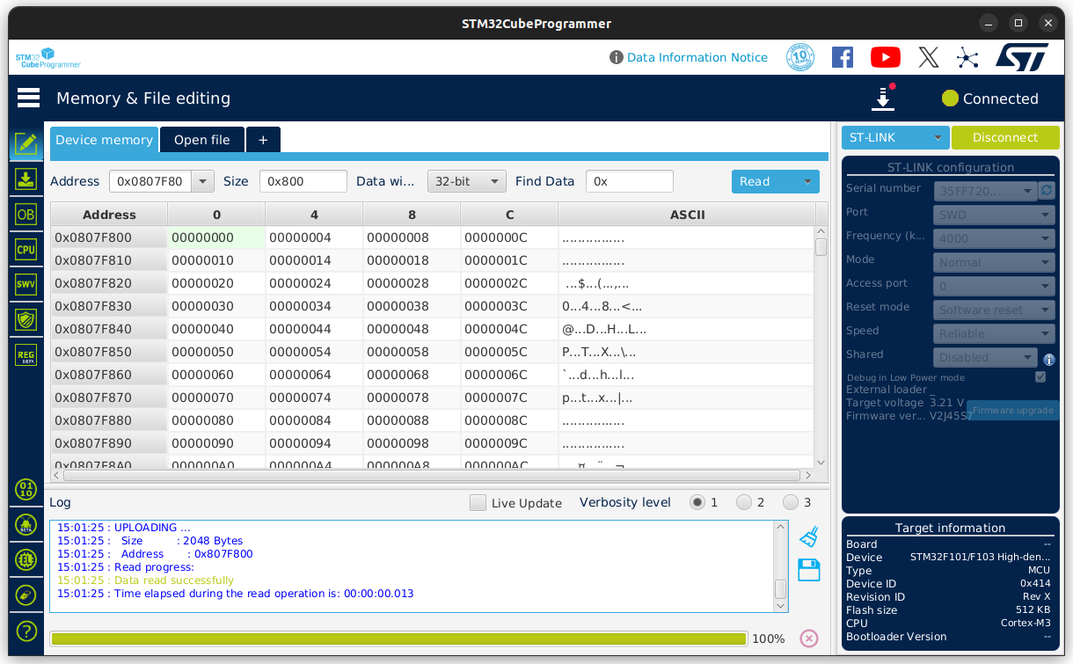
Task: Refresh the ST-LINK serial number list
Action: click(x=1047, y=190)
